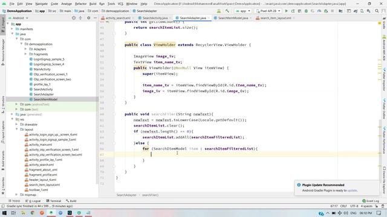
Task: Toggle the Project tool window sidebar button
Action: click(3, 25)
